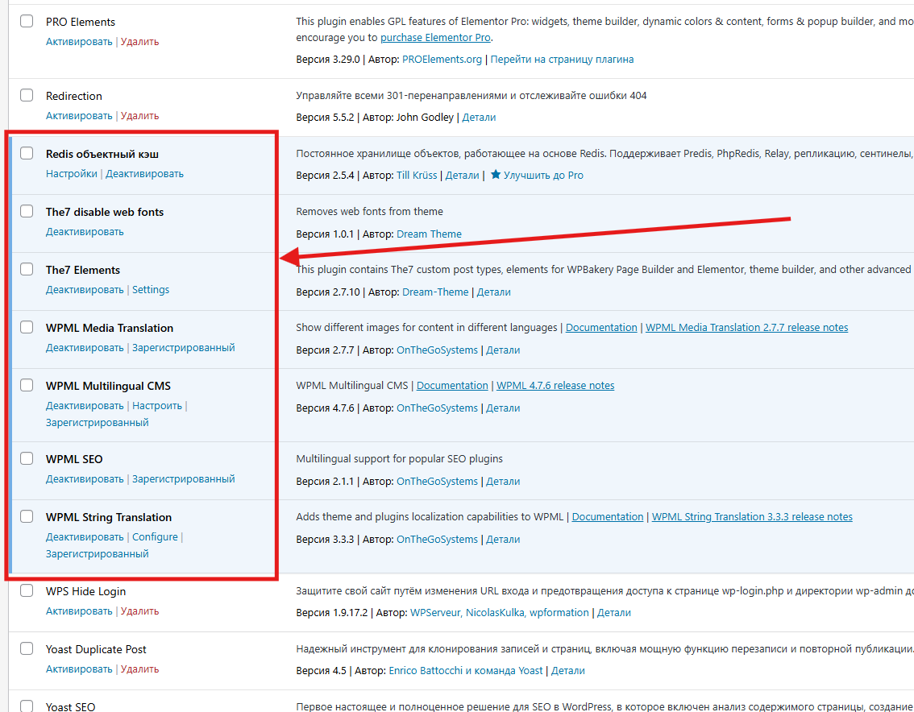Activate the PRO Elements plugin
Screen dimensions: 914x712
coord(79,41)
